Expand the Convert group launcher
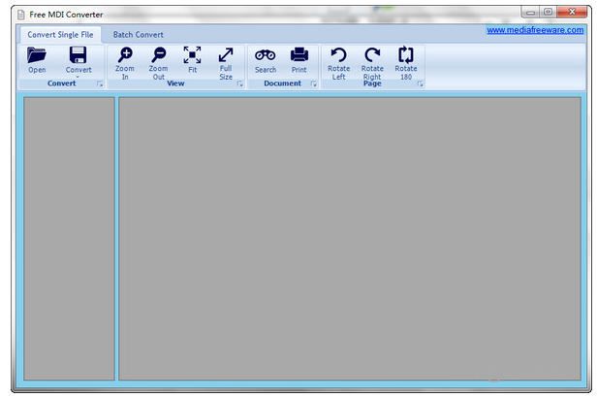Screen dimensions: 598x398 point(99,85)
